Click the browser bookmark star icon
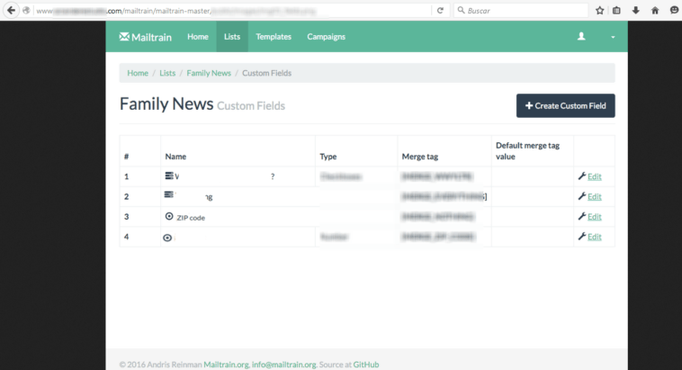The image size is (682, 370). [599, 10]
